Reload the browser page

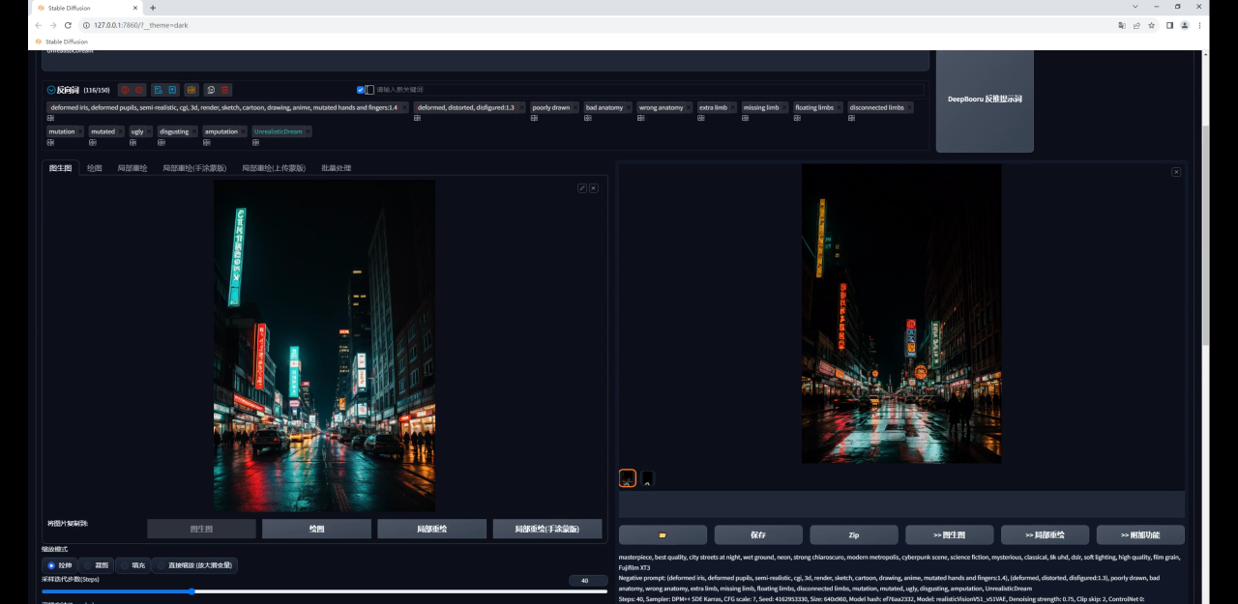tap(68, 25)
